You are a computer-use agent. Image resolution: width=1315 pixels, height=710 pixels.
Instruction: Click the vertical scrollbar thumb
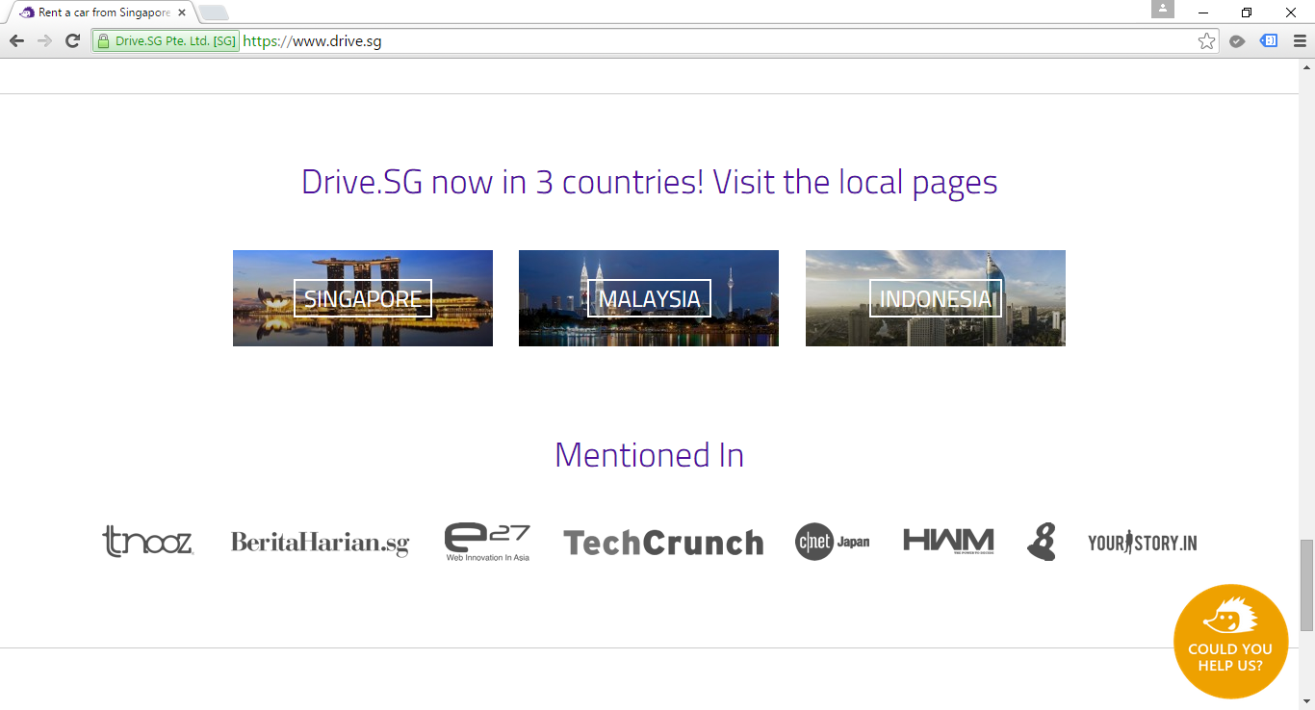[1306, 585]
